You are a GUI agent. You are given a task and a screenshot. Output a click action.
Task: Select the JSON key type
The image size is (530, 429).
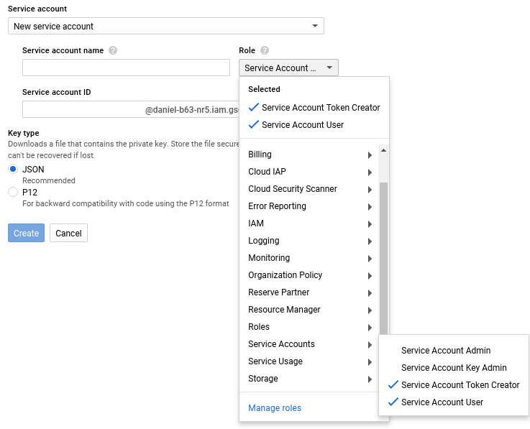coord(13,169)
